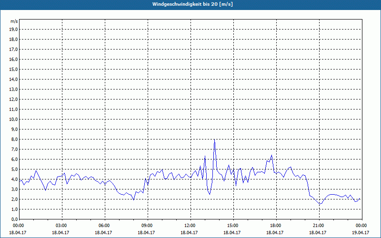381x238 pixels.
Task: Select the "03:00" time label
Action: point(62,226)
